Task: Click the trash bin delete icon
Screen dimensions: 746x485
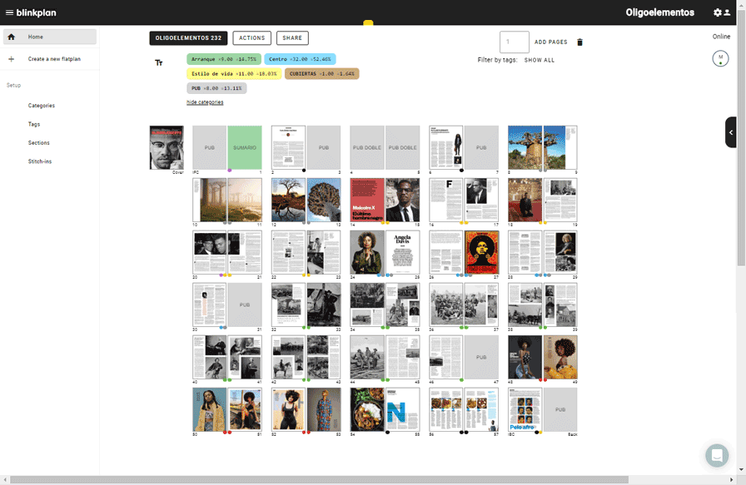Action: point(579,42)
